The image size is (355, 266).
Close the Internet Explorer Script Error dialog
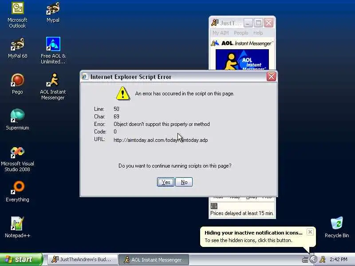click(271, 77)
